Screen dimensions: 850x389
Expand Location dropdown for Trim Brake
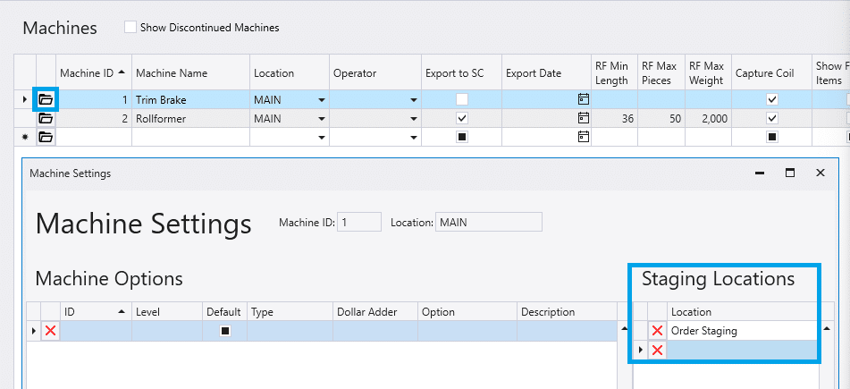pos(321,99)
